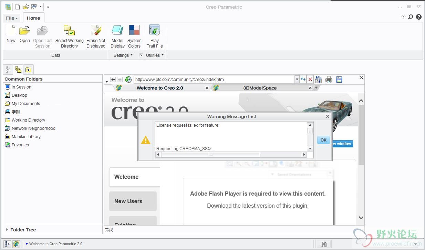Viewport: 425px width, 250px height.
Task: Go to browser Home page
Action: coord(319,80)
